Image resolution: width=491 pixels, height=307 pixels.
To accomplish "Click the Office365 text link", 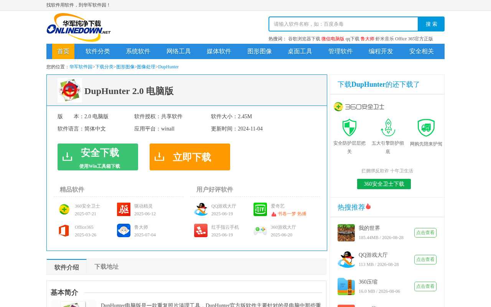I will tap(84, 227).
